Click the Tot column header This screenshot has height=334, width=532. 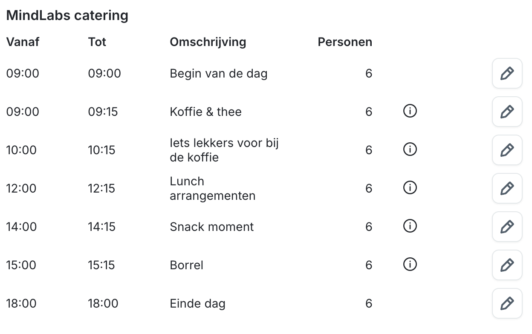97,42
